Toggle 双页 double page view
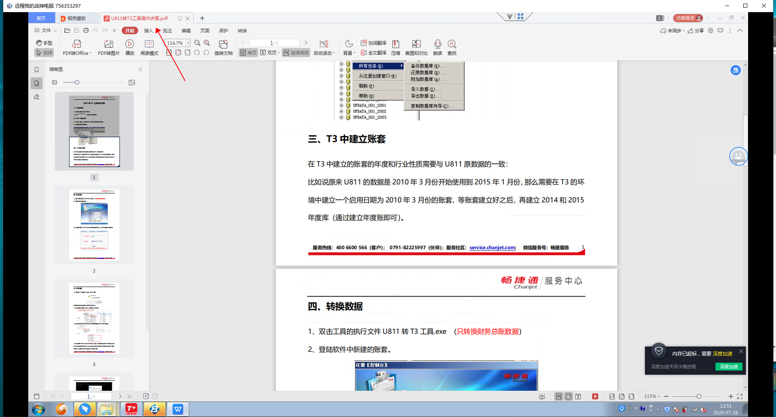 pyautogui.click(x=269, y=53)
